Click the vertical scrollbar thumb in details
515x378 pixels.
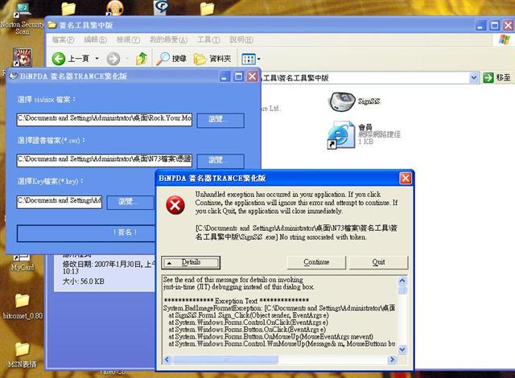[402, 290]
